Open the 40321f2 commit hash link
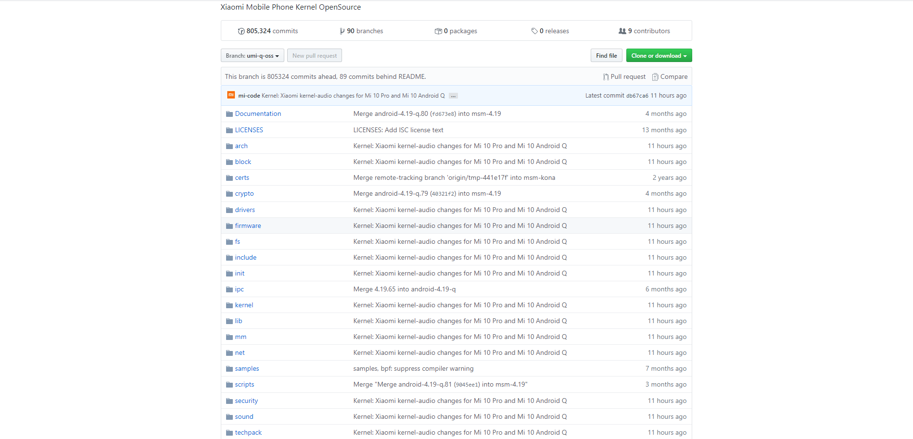Image resolution: width=913 pixels, height=439 pixels. click(443, 194)
